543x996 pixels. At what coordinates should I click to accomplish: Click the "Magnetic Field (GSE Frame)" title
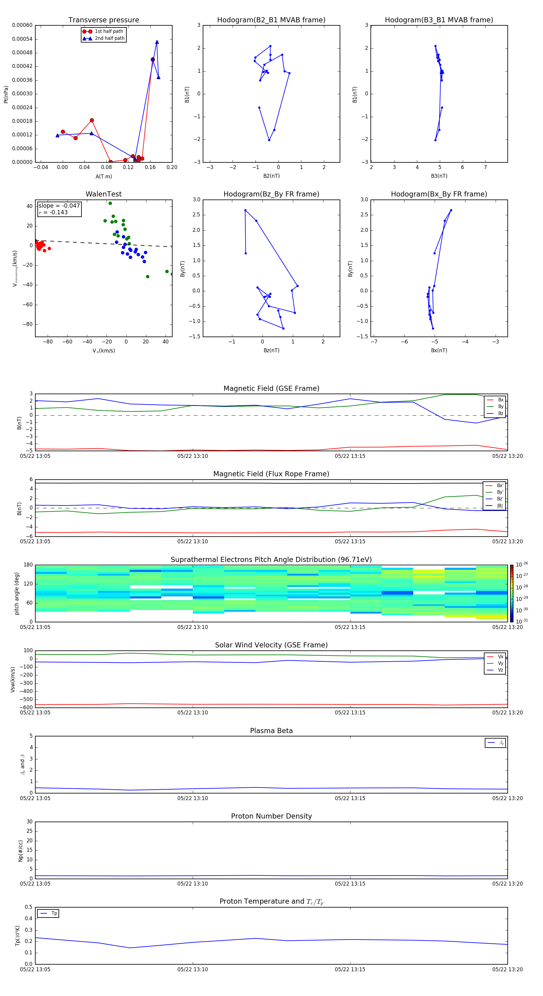(x=271, y=388)
